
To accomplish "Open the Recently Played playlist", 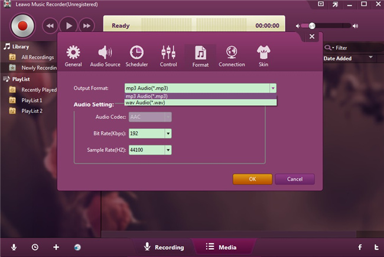I will pyautogui.click(x=32, y=90).
